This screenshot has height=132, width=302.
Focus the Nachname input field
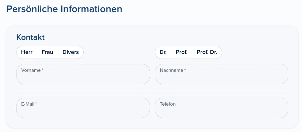click(221, 74)
